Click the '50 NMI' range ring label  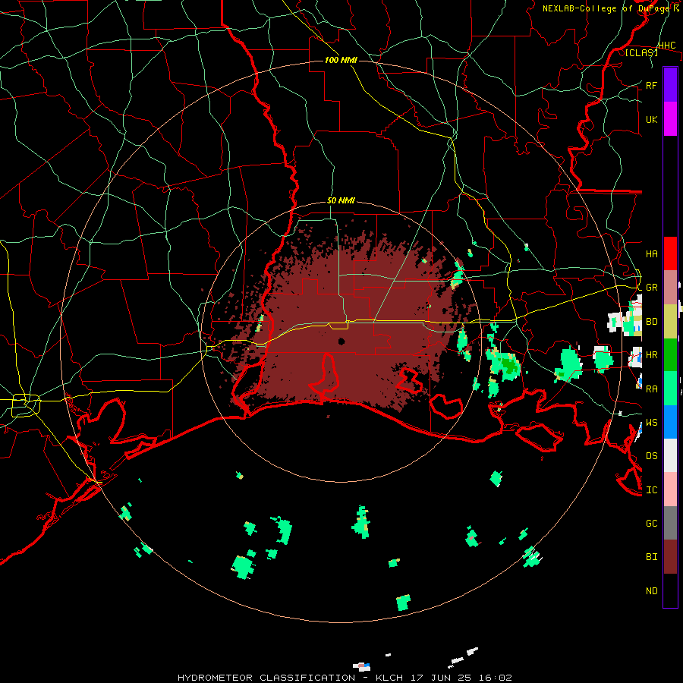(341, 200)
